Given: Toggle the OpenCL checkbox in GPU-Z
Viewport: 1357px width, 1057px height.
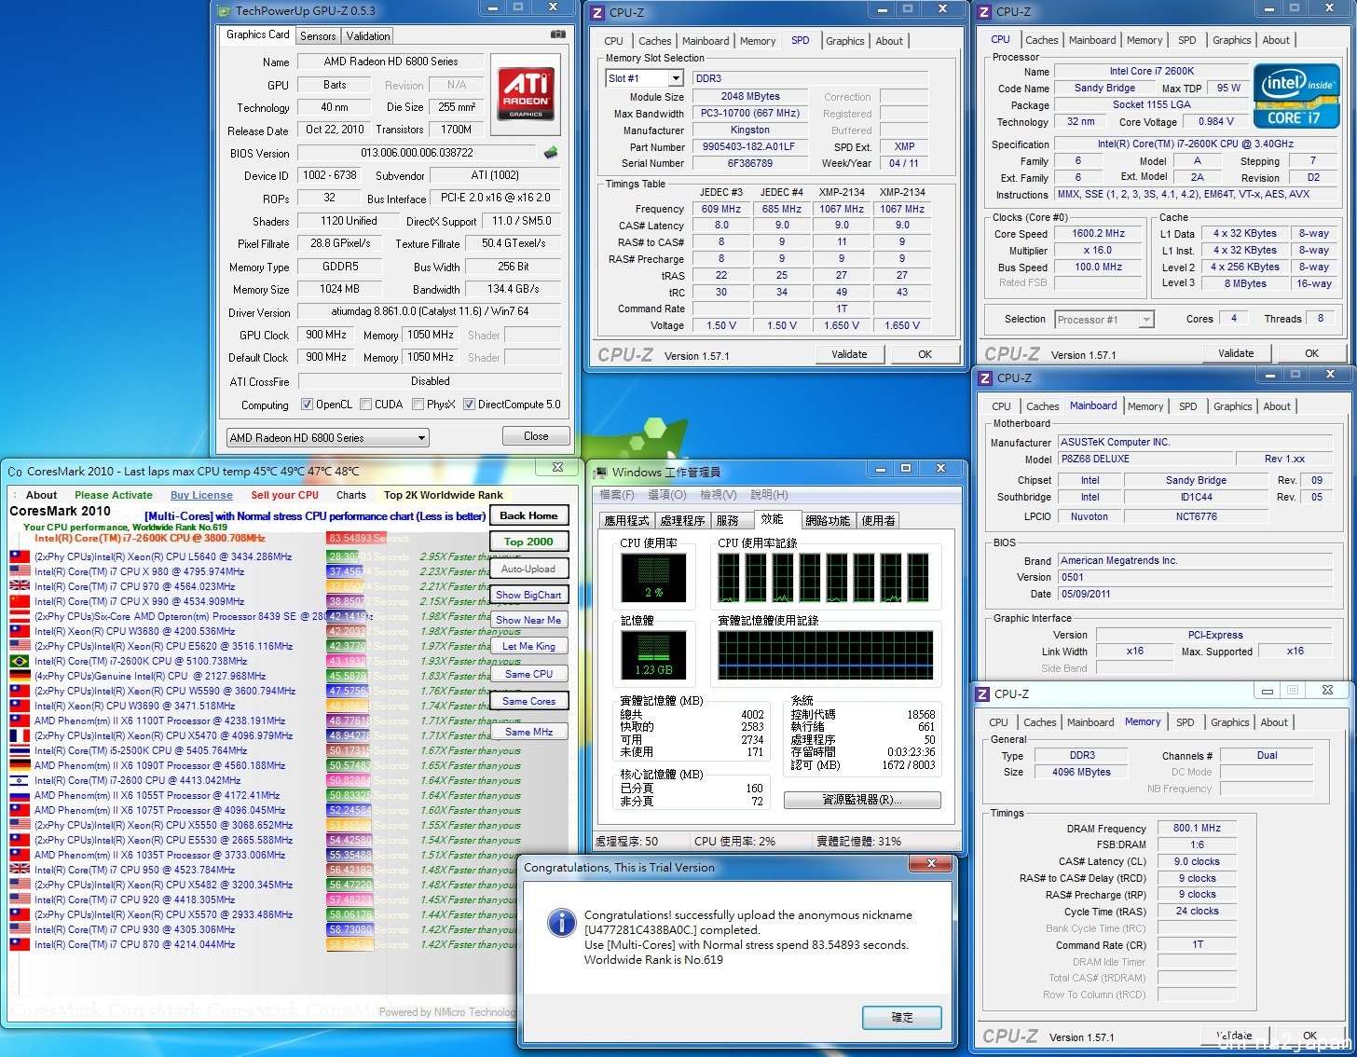Looking at the screenshot, I should click(x=307, y=405).
